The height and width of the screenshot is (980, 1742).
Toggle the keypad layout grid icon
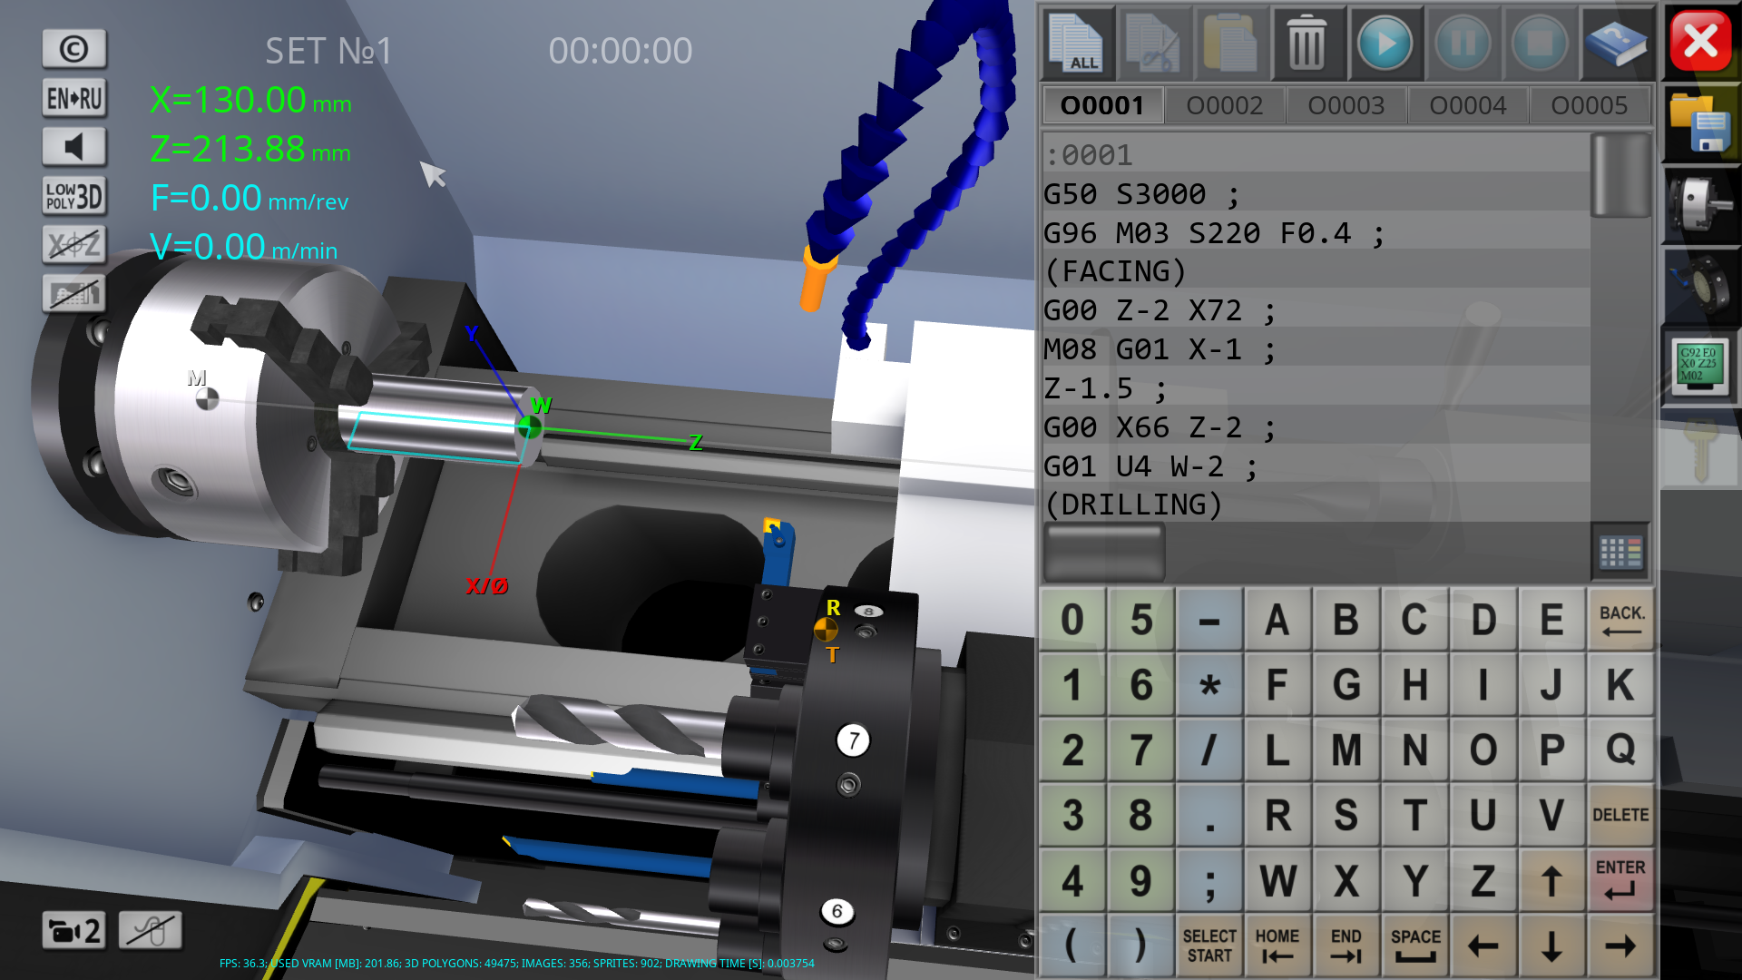point(1620,551)
